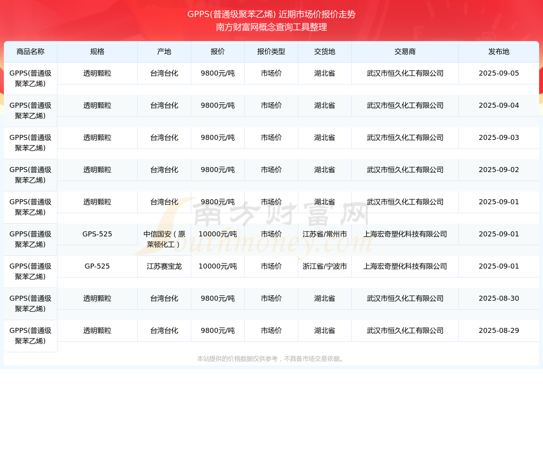Click 中信国安（原莱顿化工）origin cell
This screenshot has height=467, width=543.
(164, 240)
